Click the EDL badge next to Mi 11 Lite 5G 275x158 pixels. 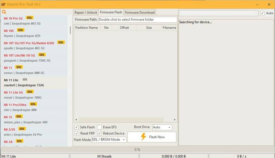tap(30, 92)
